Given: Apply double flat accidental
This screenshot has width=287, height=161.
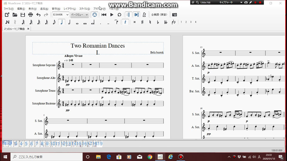Looking at the screenshot, I should tap(166, 22).
